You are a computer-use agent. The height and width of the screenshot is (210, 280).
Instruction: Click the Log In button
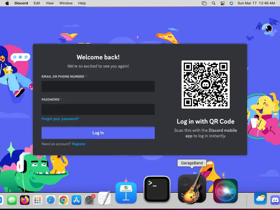tap(98, 133)
